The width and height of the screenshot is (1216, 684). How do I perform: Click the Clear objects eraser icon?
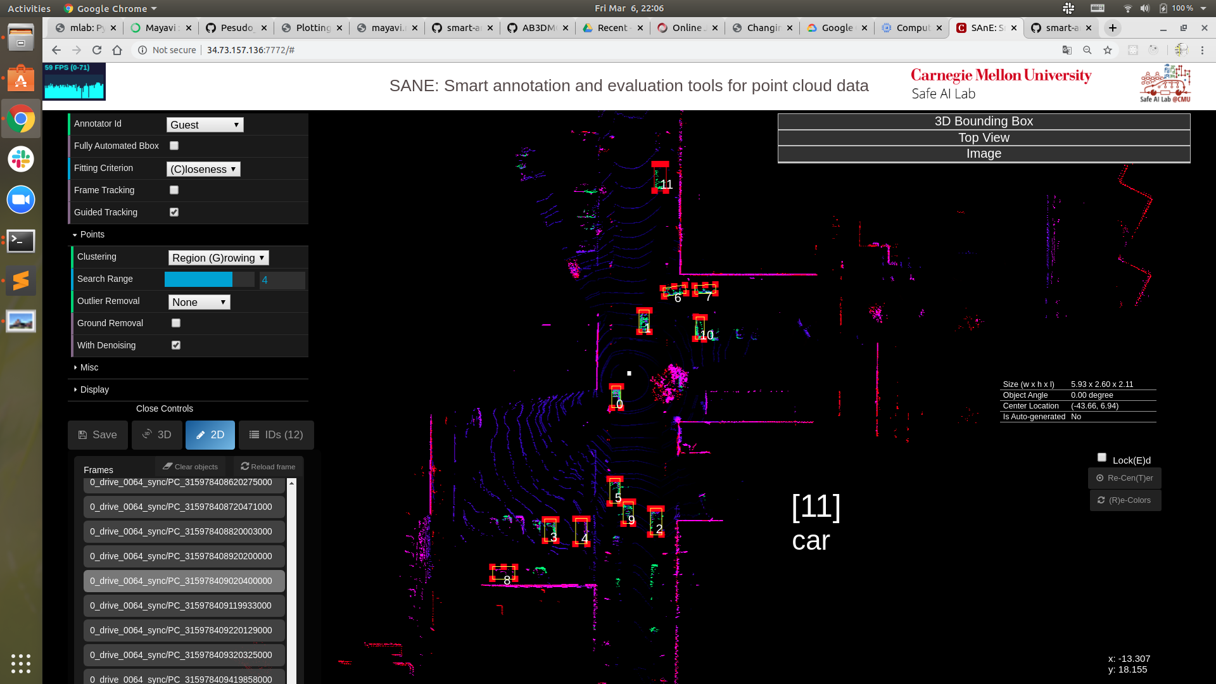167,465
